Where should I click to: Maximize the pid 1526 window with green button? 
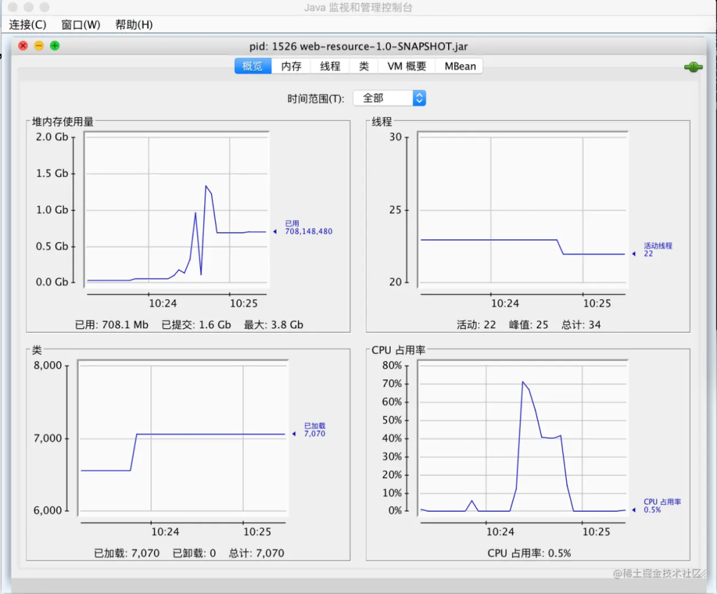coord(55,46)
